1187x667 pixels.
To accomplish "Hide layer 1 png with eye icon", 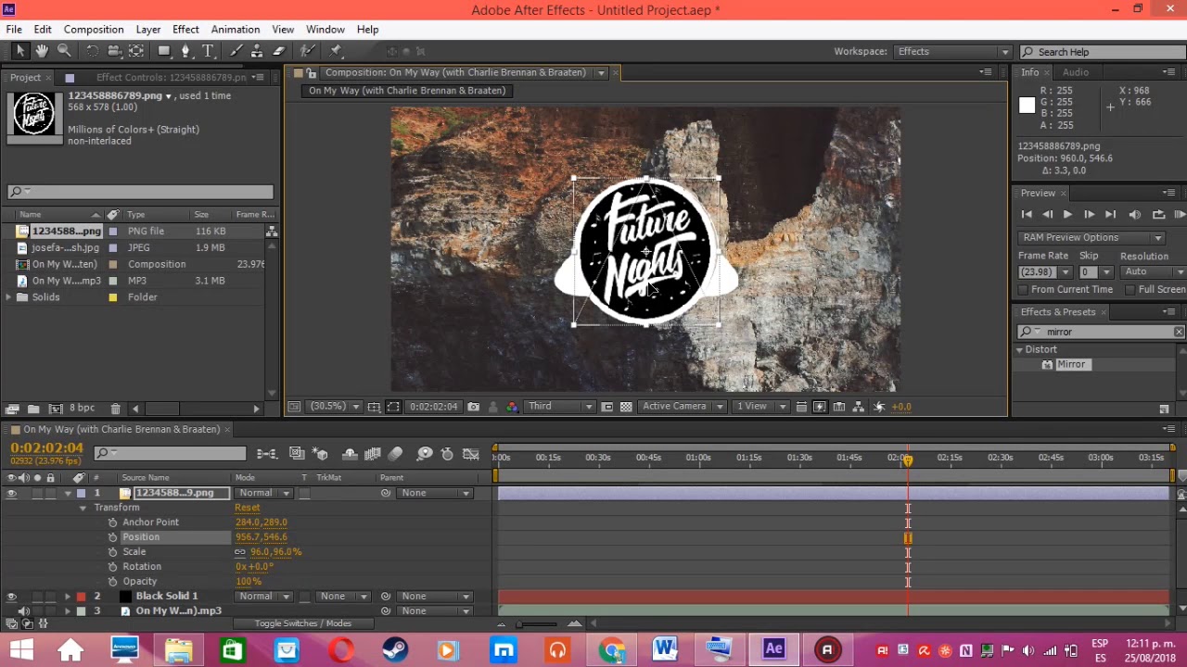I will click(x=11, y=494).
